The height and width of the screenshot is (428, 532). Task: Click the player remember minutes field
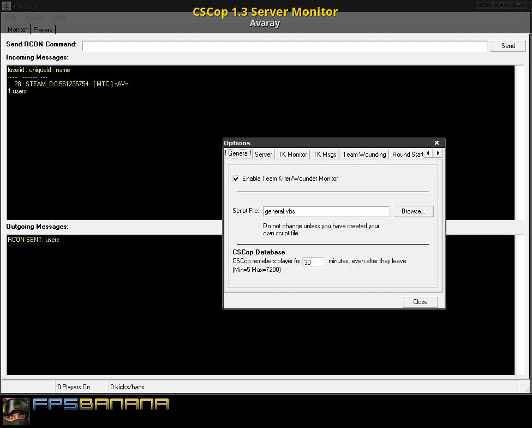(313, 262)
